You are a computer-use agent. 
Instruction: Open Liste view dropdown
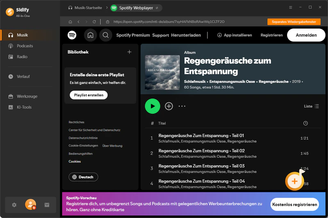(311, 106)
